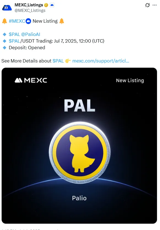Click the MEXC_Listings display name
Viewport: 160px width, 230px height.
coord(29,5)
